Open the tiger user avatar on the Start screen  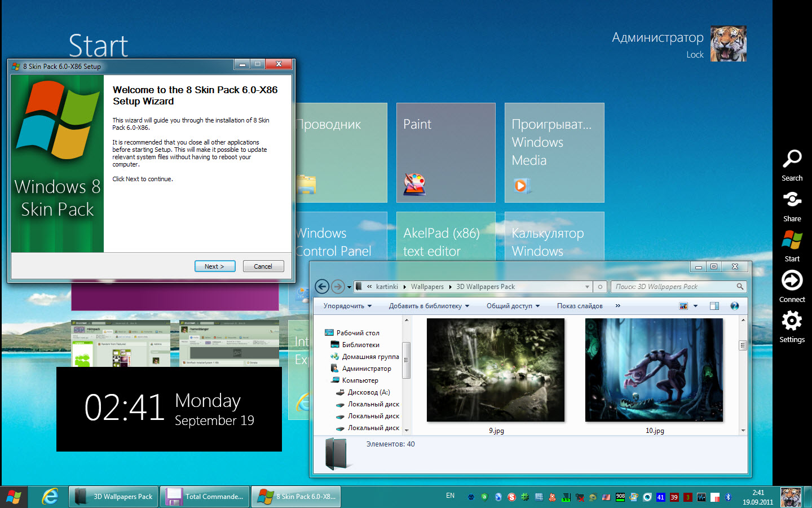click(729, 43)
